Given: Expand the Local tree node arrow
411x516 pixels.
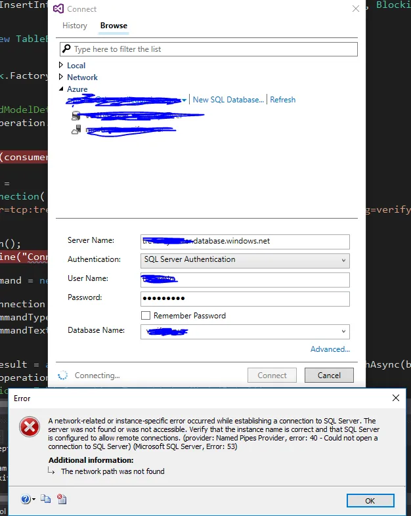Looking at the screenshot, I should click(61, 65).
